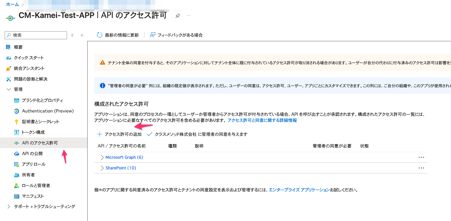Open the マニフェスト editor
Viewport: 451px width, 221px height.
tap(32, 196)
